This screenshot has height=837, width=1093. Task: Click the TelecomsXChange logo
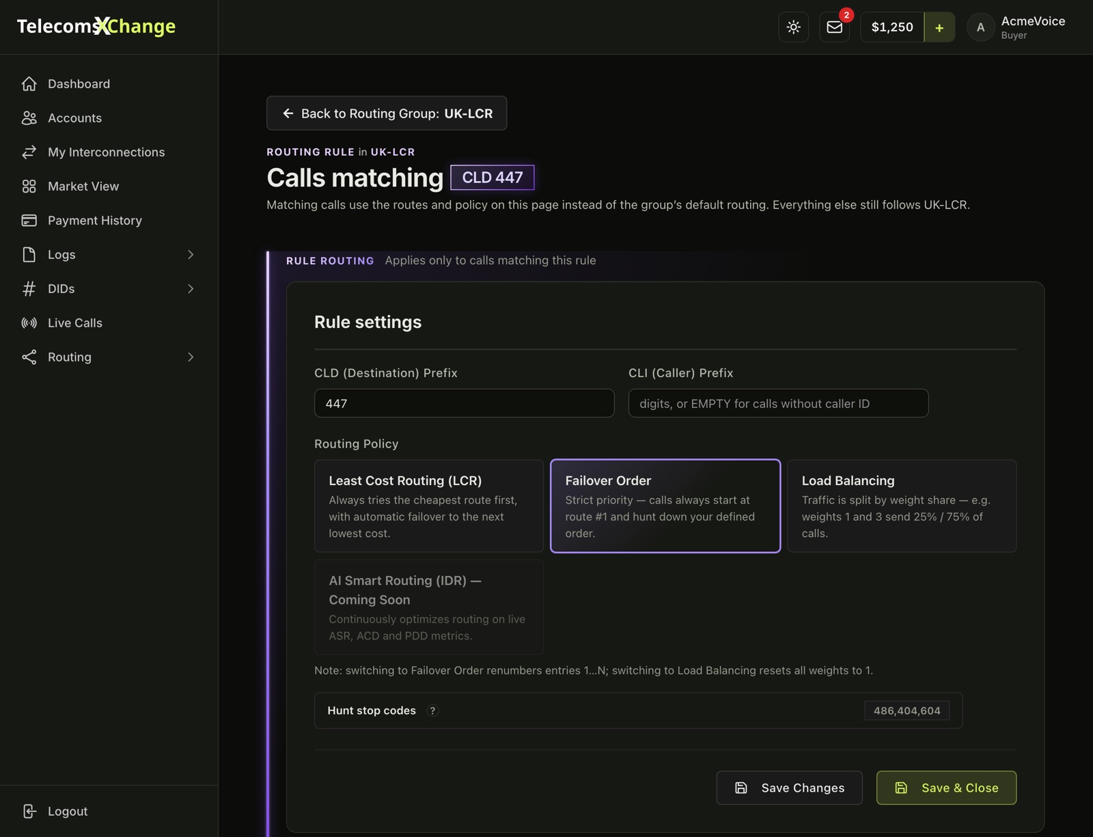point(96,26)
